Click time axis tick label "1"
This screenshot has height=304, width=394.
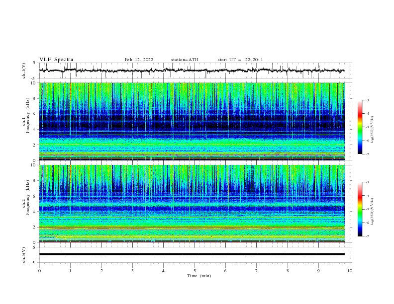coord(70,271)
